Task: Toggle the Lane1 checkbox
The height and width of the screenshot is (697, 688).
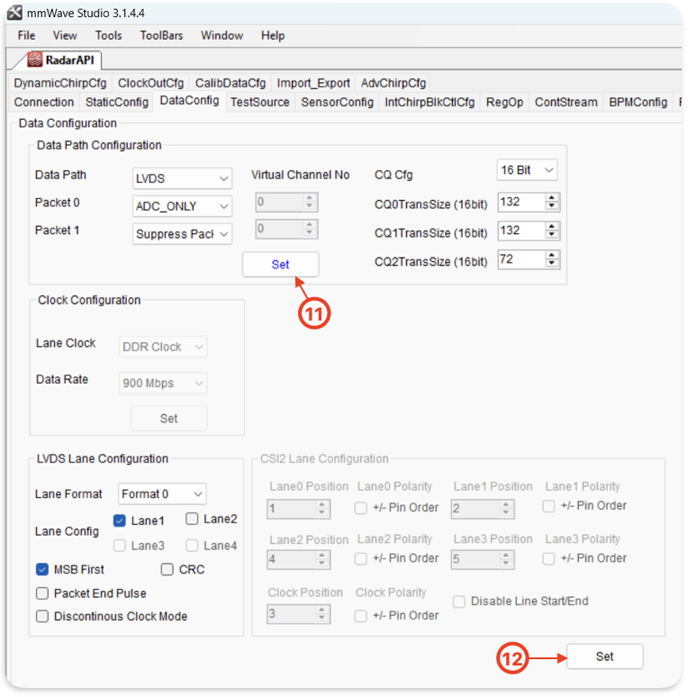Action: coord(120,520)
